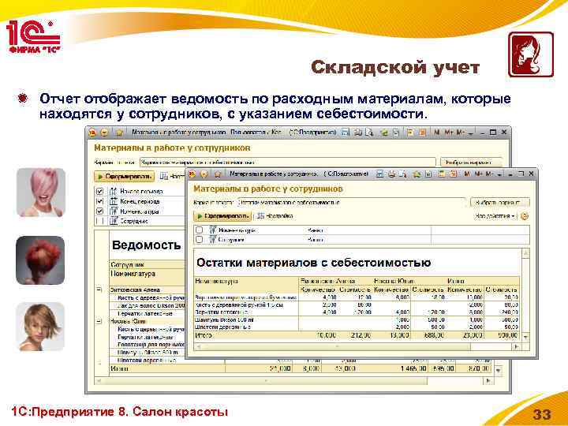568x426 pixels.
Task: Collapse the Зитковская Алена group in the back window
Action: (x=99, y=290)
